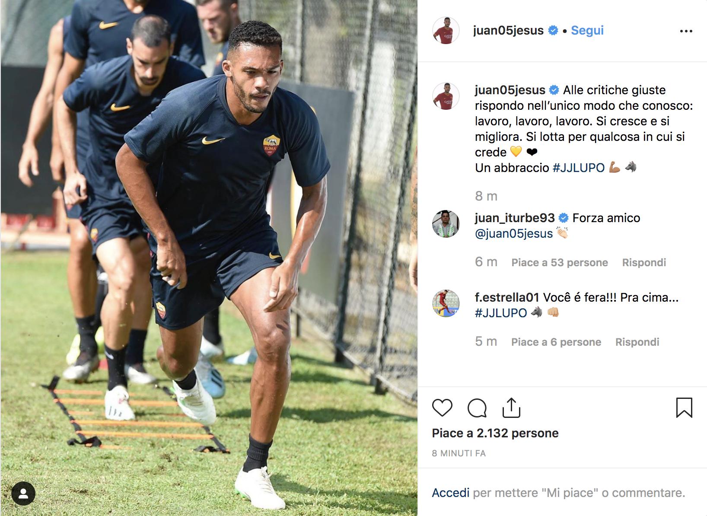Open juan05jesus header profile picture
This screenshot has height=516, width=707.
pyautogui.click(x=446, y=31)
